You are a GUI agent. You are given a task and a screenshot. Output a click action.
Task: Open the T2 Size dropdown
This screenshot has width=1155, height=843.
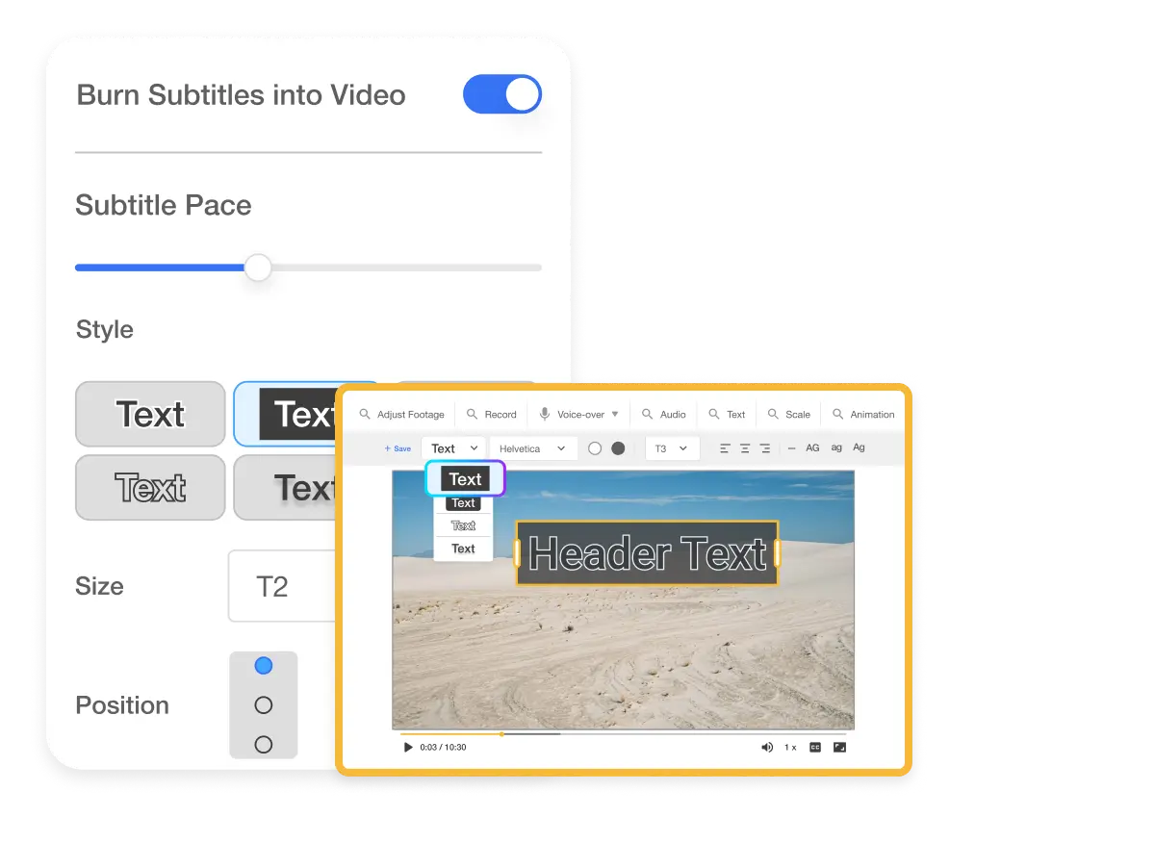tap(282, 586)
